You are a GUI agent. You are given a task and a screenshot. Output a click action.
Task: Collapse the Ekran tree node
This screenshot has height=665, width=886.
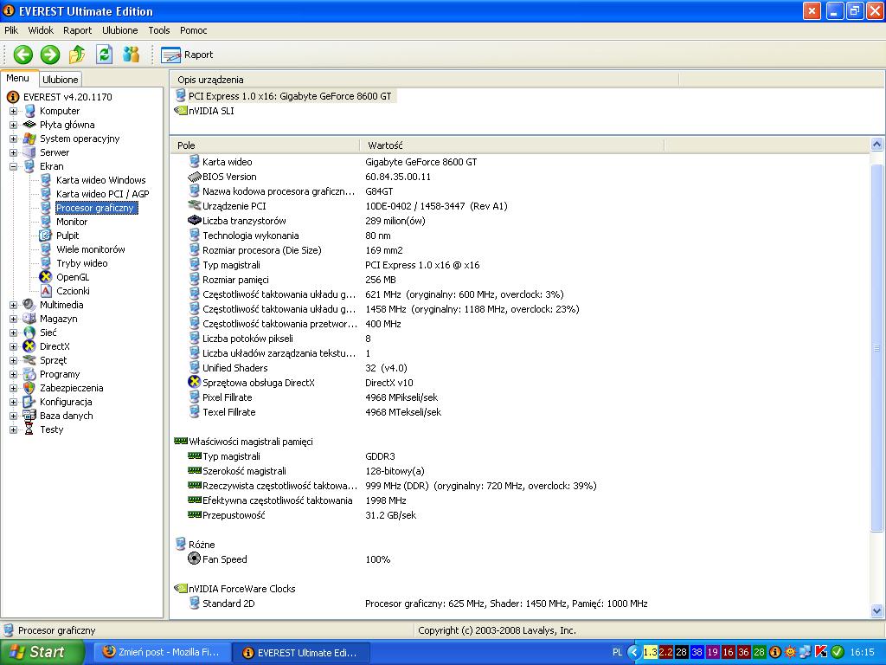14,166
